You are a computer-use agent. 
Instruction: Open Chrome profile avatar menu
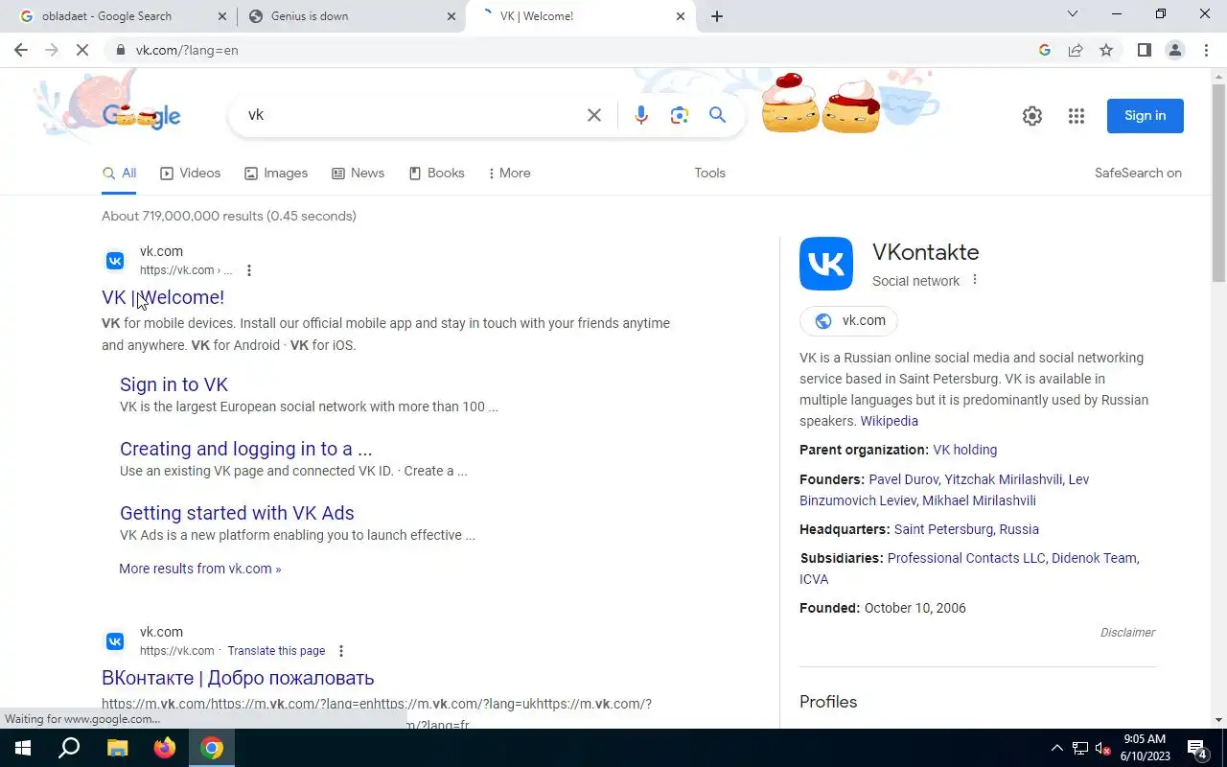tap(1175, 50)
